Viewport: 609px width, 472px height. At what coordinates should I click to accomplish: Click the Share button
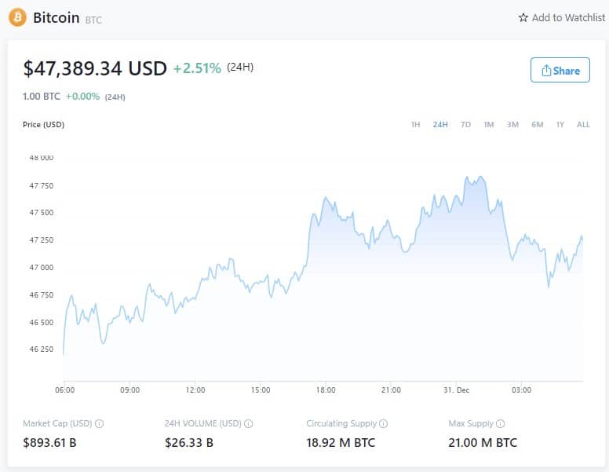pos(560,70)
